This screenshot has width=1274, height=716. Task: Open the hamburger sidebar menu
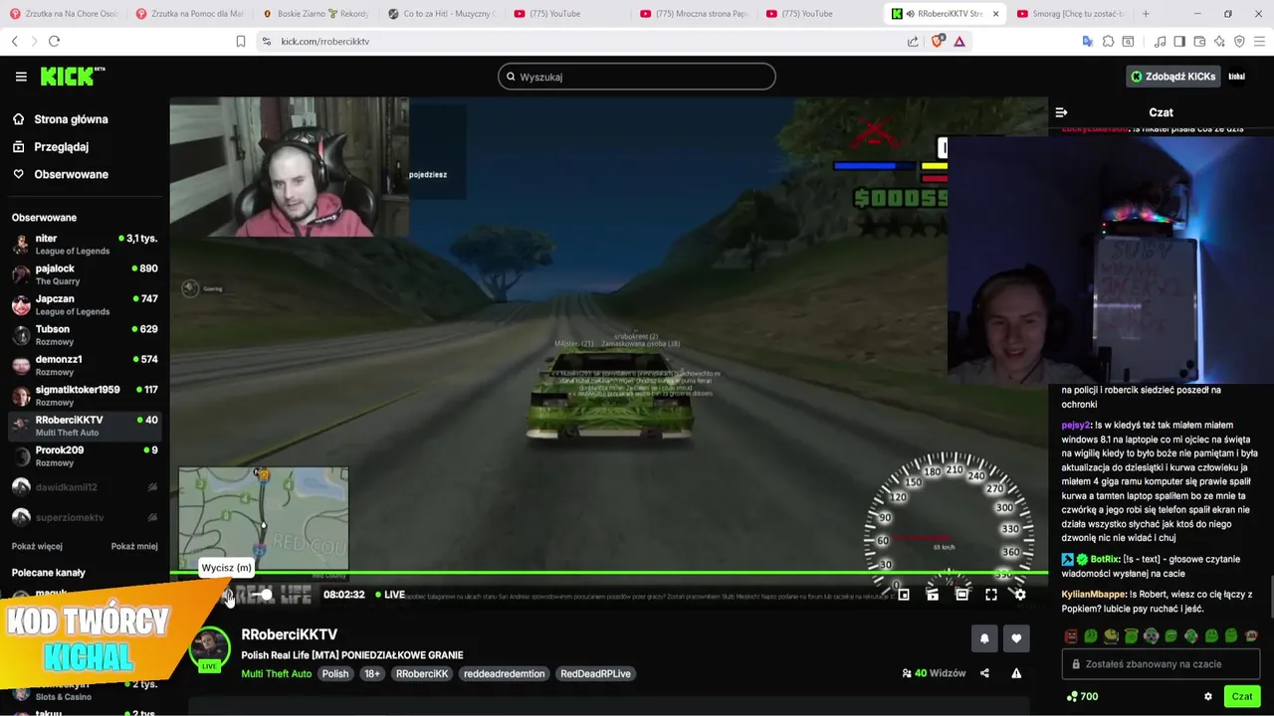21,77
